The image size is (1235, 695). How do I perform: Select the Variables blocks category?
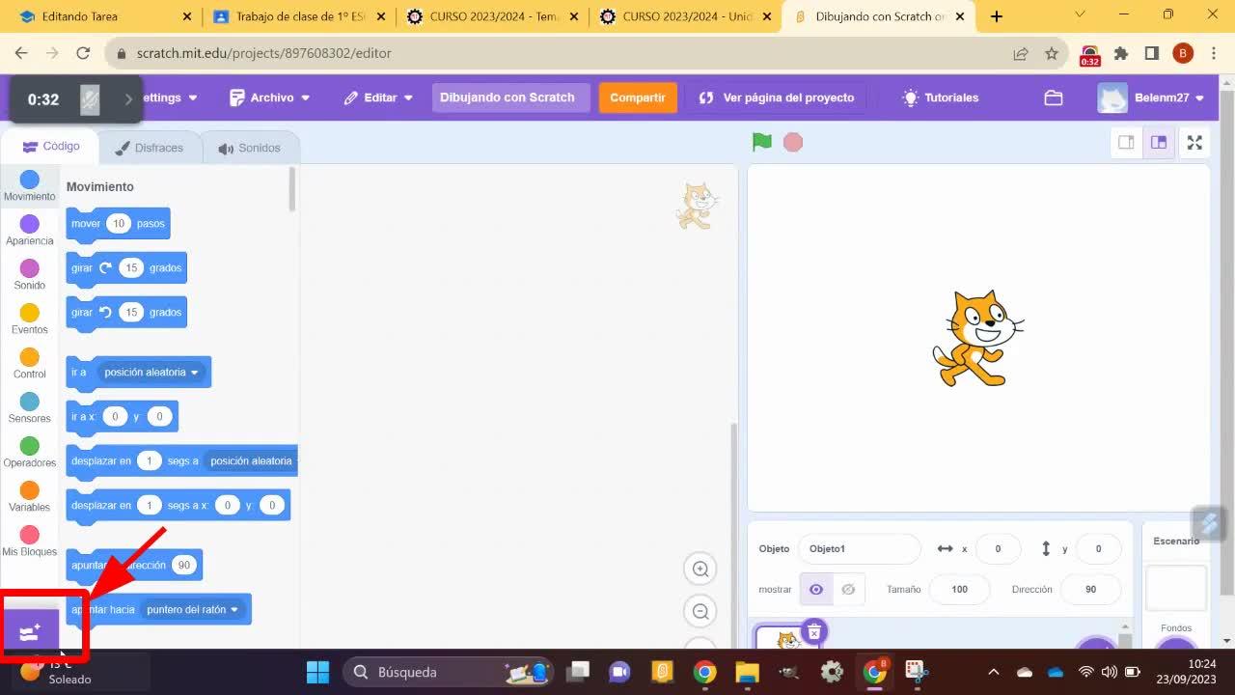click(30, 497)
